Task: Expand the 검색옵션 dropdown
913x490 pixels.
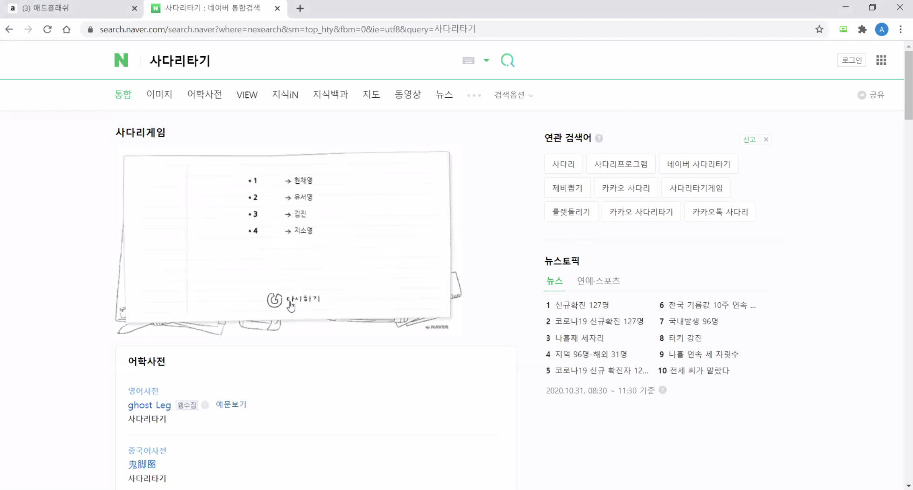Action: click(x=514, y=95)
